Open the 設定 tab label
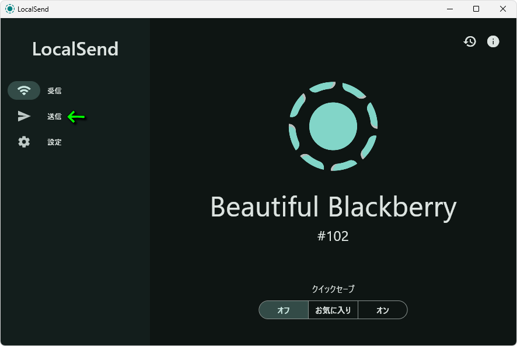Image resolution: width=517 pixels, height=346 pixels. pos(54,142)
